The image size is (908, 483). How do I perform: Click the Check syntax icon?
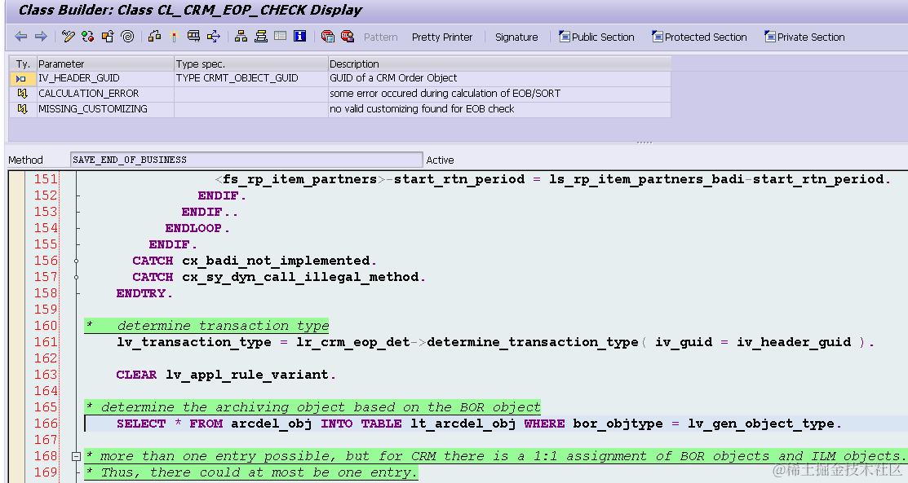tap(155, 37)
